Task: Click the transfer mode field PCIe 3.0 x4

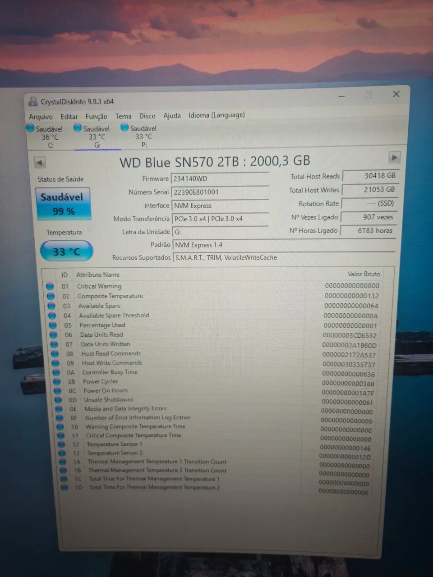Action: pos(220,219)
